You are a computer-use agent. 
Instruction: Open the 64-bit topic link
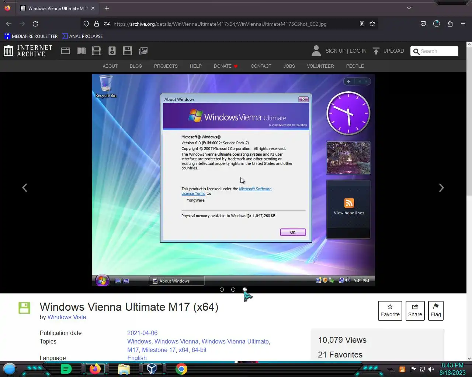point(199,350)
